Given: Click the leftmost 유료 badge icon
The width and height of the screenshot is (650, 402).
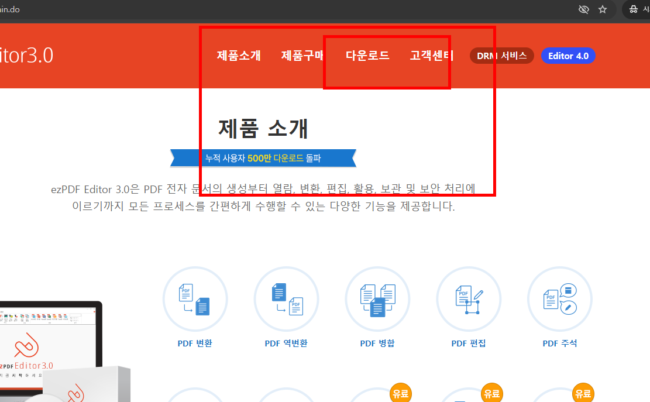Looking at the screenshot, I should (401, 393).
